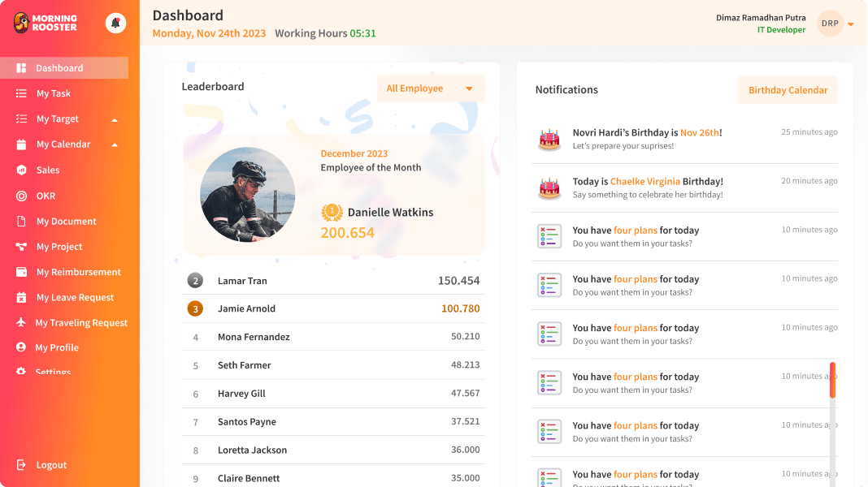Image resolution: width=868 pixels, height=487 pixels.
Task: Click the cake icon for Novri Hardi's birthday
Action: [549, 140]
